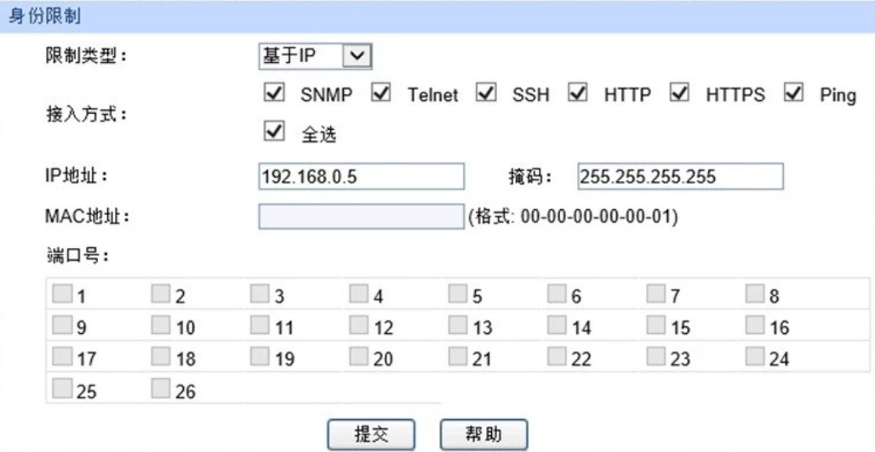This screenshot has width=875, height=452.
Task: Click the IP地址 field containing 192.168.0.5
Action: [x=362, y=177]
